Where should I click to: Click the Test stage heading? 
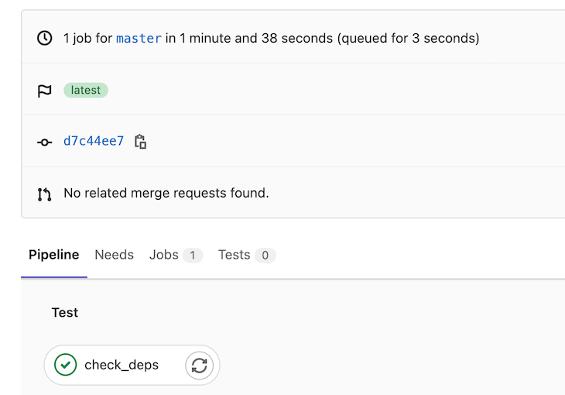point(65,312)
